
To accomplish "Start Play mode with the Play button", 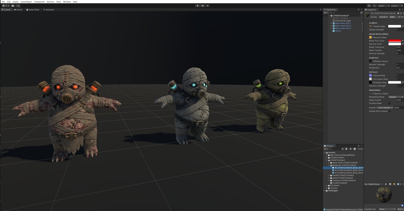I will pos(197,6).
